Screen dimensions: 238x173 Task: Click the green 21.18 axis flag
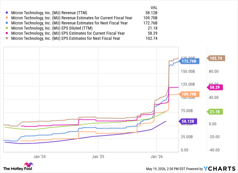pyautogui.click(x=215, y=112)
